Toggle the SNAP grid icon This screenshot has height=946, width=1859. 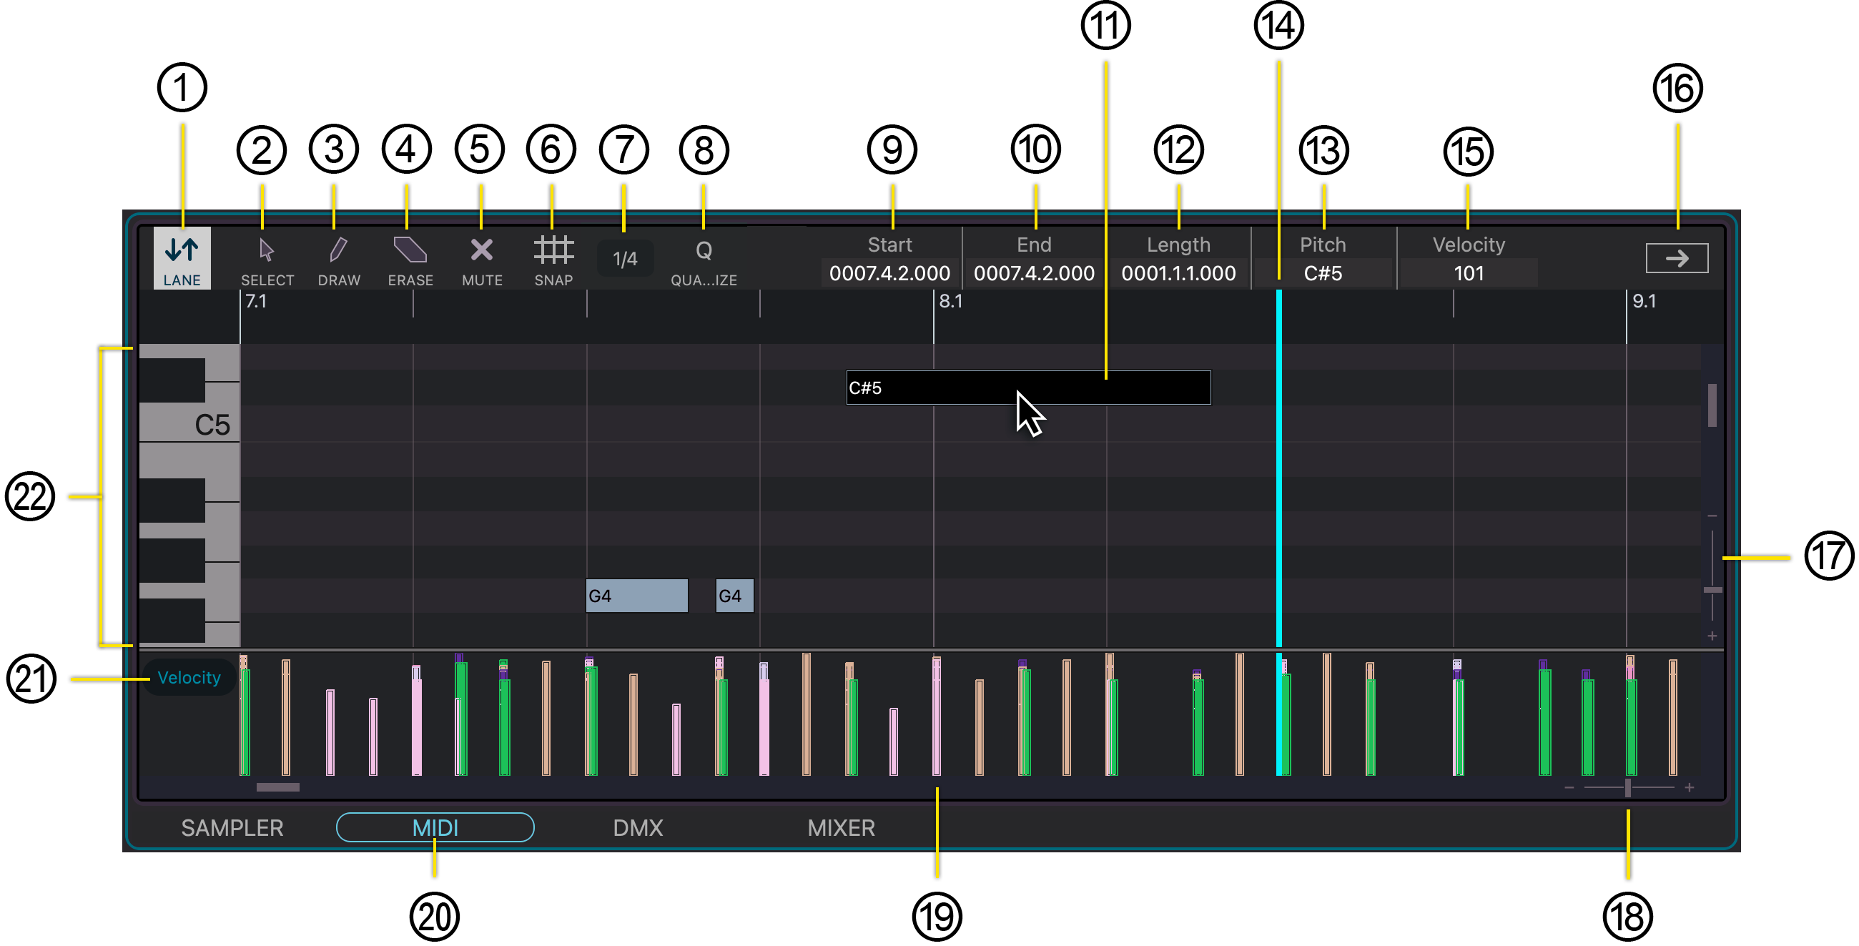tap(553, 250)
